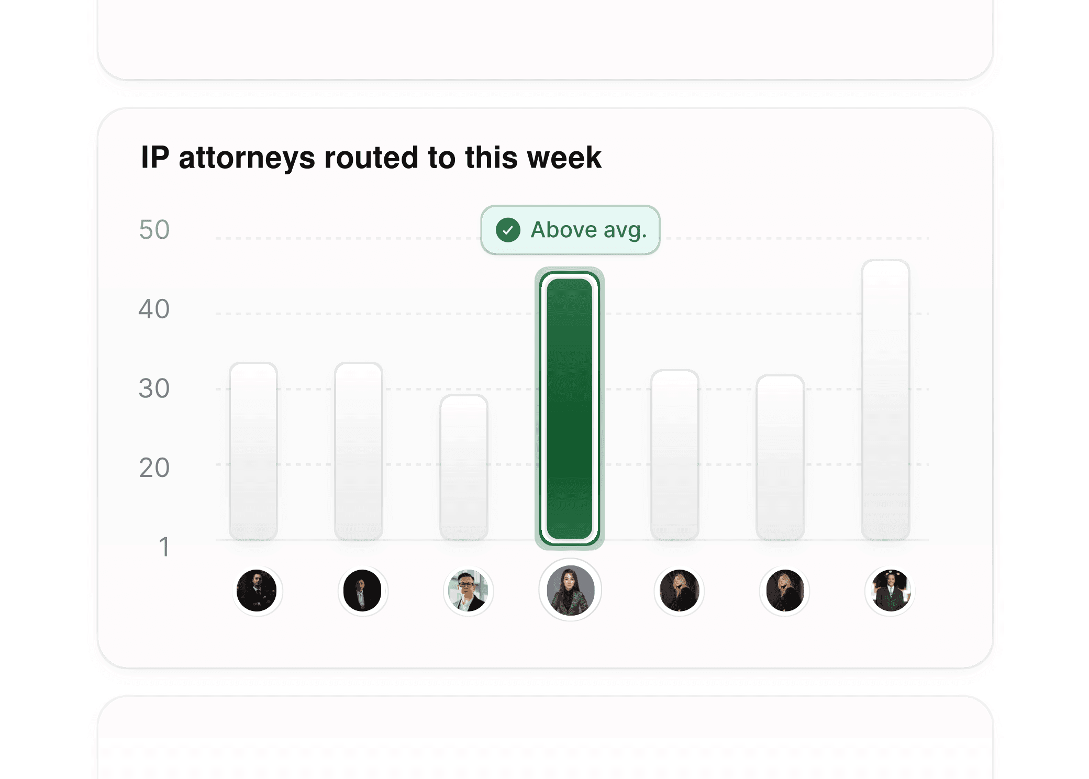Click the avatar of the attorney wearing glasses

(469, 591)
